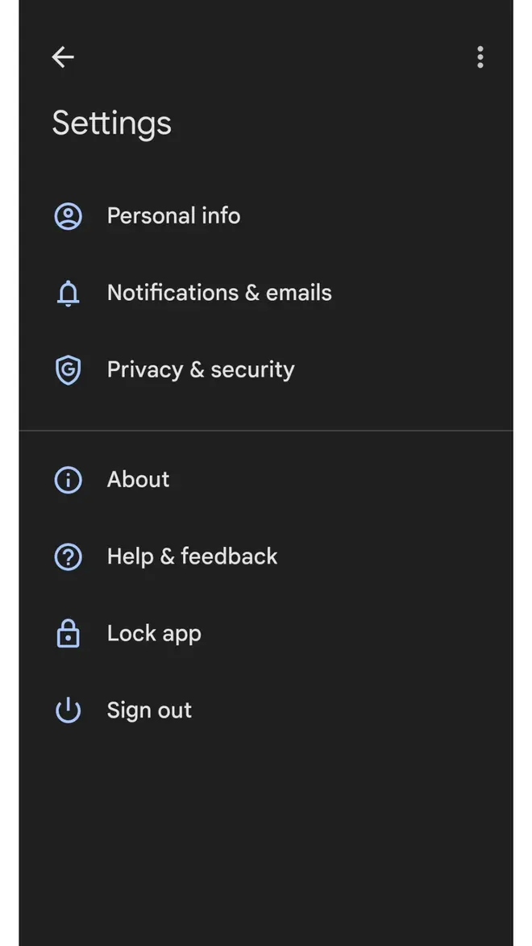Open the About text entry
This screenshot has width=532, height=946.
138,479
